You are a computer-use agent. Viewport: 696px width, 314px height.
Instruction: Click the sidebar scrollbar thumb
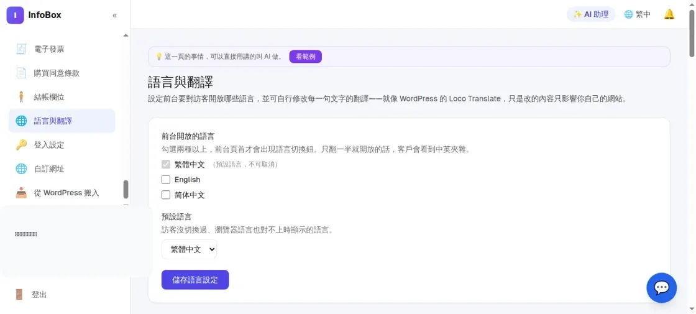(x=126, y=189)
